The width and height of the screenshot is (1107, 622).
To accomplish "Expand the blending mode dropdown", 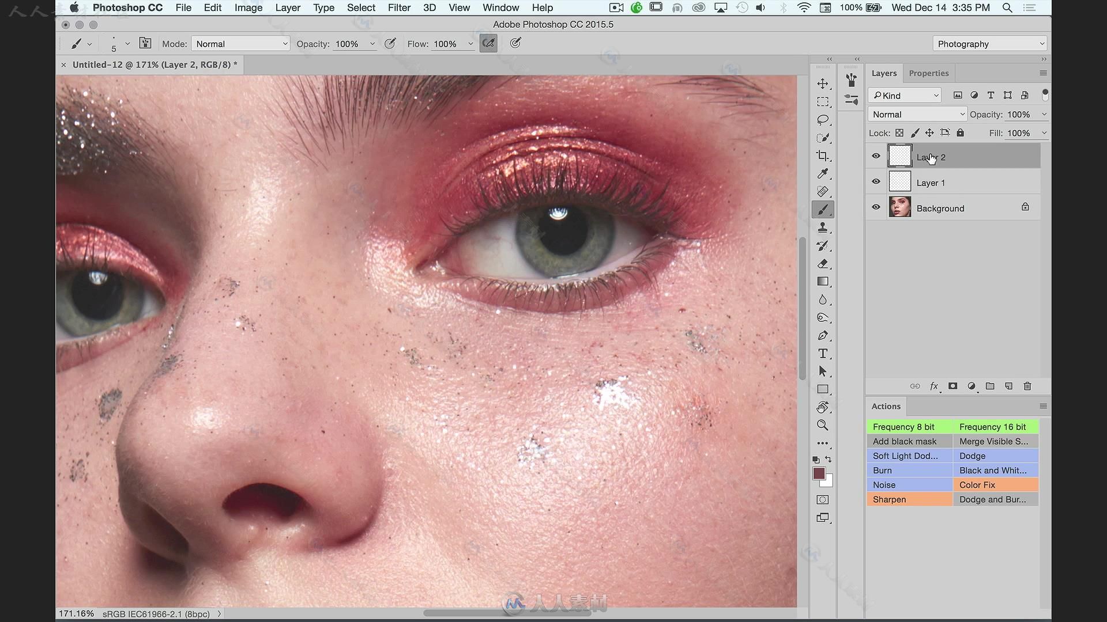I will pyautogui.click(x=917, y=114).
